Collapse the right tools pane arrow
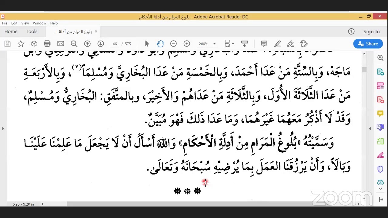Screen dimensions: 388x218 tap(381, 199)
